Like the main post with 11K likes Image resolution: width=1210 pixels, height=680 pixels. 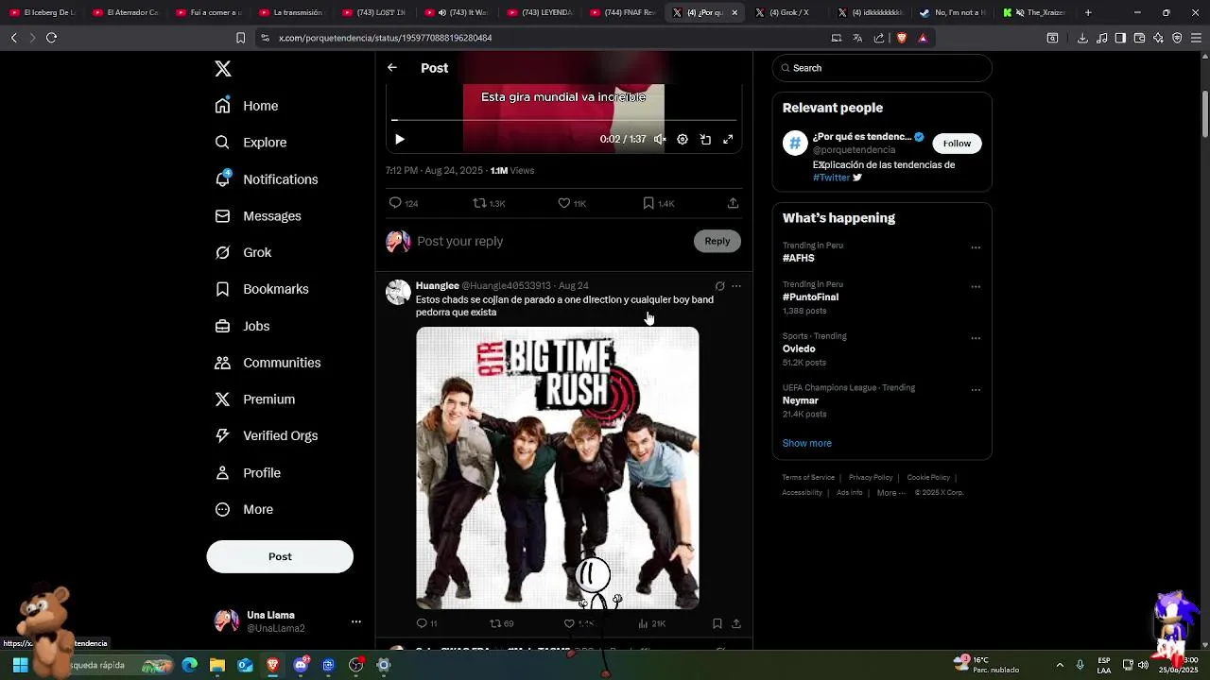point(572,203)
